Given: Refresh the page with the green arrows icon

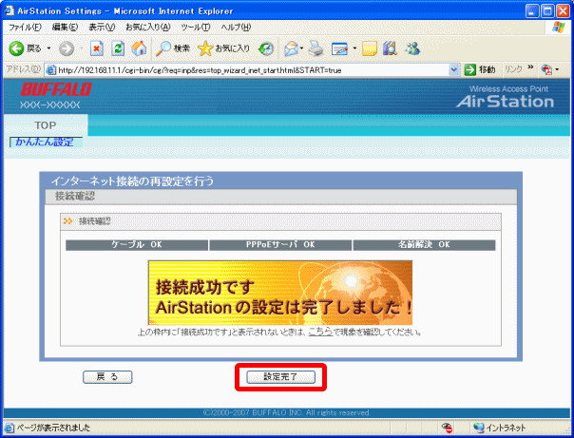Looking at the screenshot, I should point(118,48).
